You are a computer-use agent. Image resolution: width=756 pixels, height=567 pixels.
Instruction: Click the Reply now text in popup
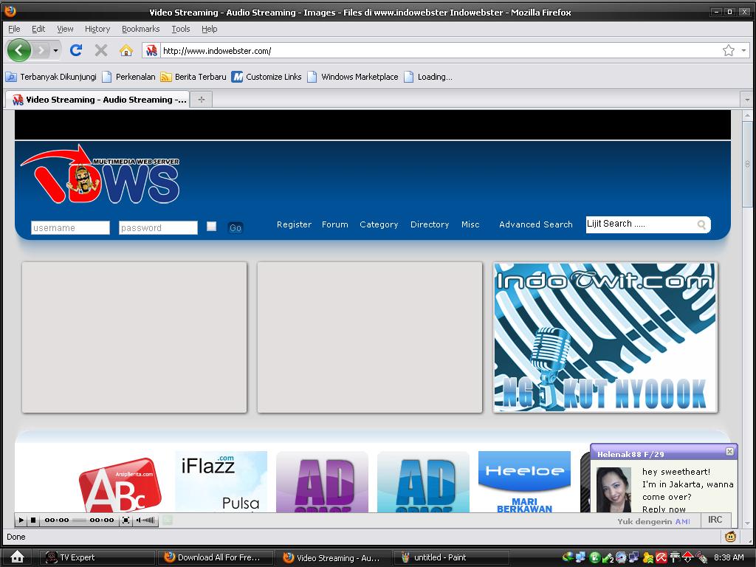click(664, 509)
